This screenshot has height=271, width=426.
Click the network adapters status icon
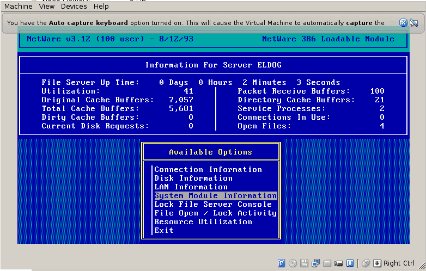tap(315, 263)
